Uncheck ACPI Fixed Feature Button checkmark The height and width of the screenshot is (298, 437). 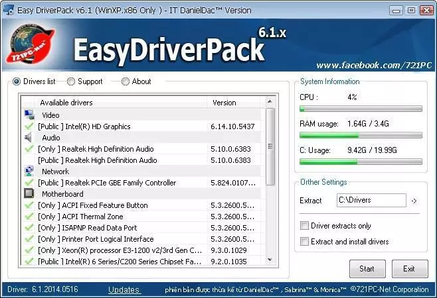click(x=29, y=205)
